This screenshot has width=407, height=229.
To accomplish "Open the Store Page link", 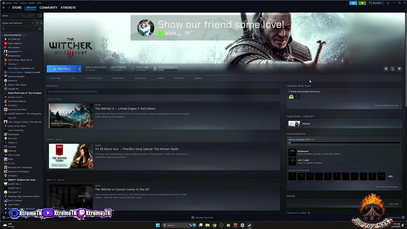I will [55, 78].
